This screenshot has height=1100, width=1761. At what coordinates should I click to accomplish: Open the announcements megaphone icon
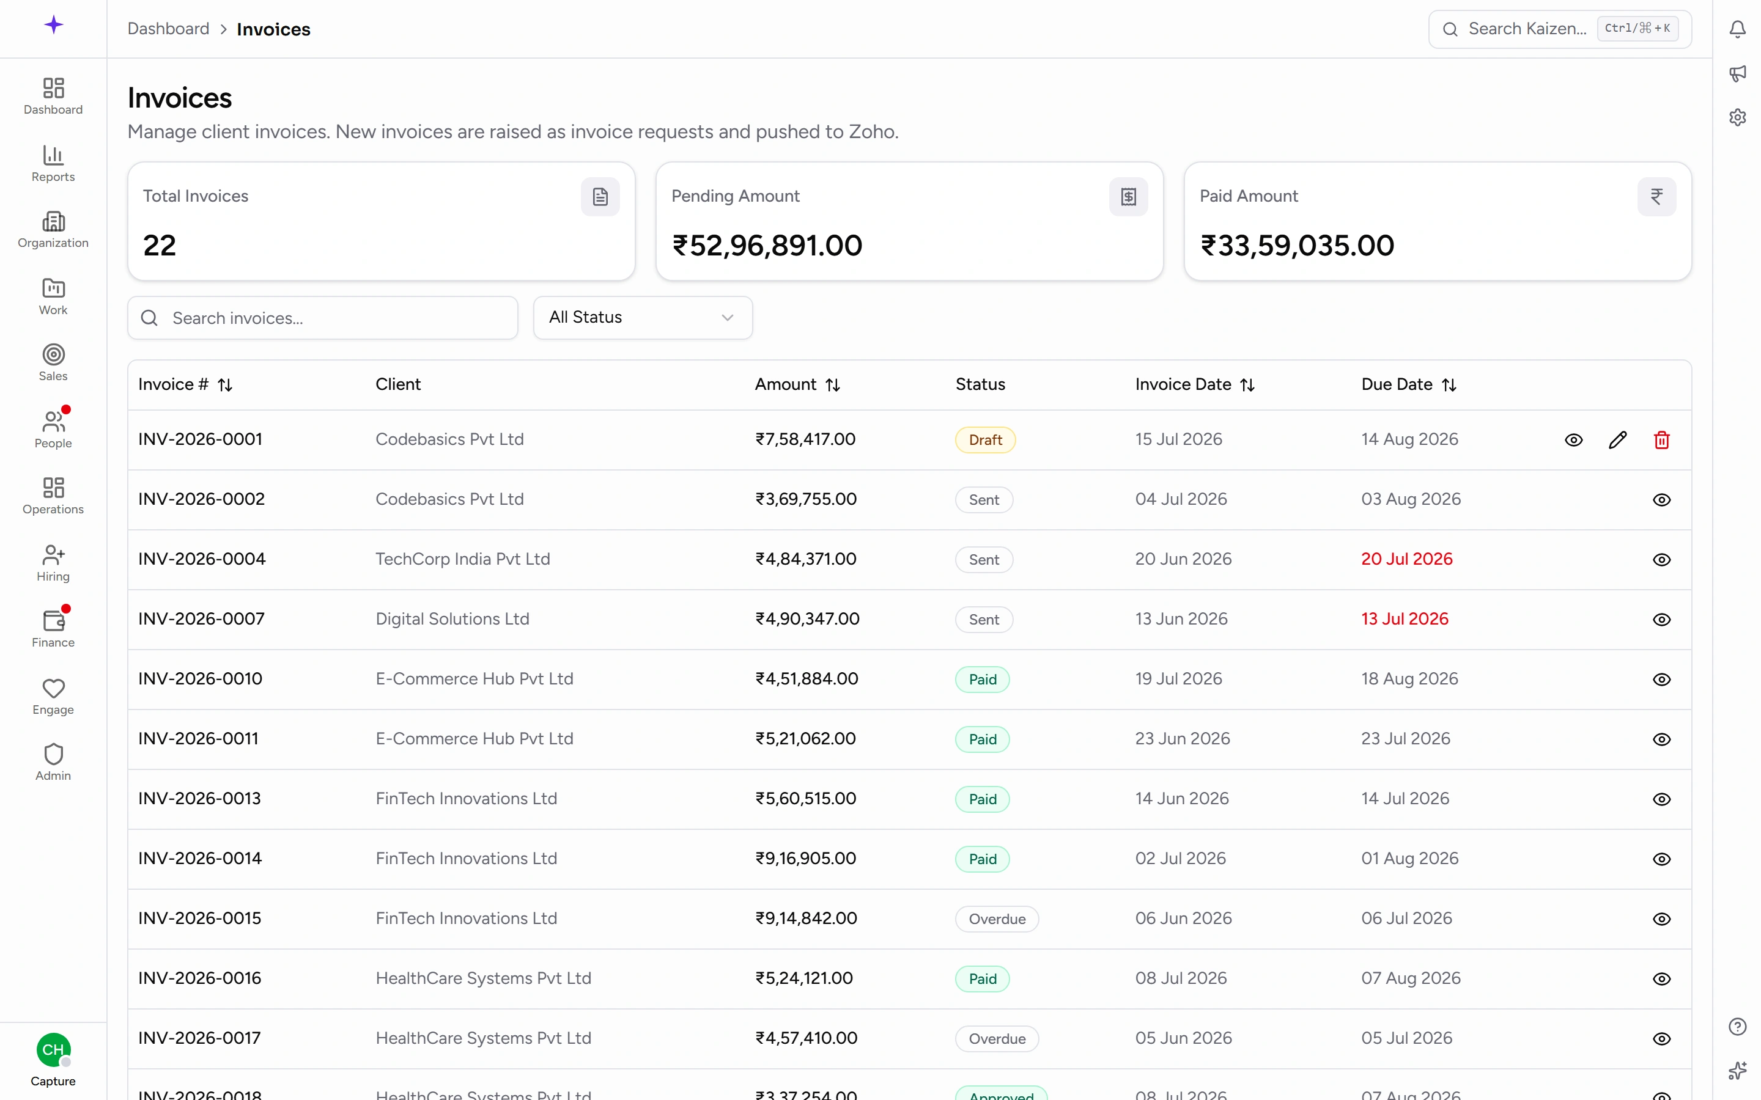point(1737,73)
